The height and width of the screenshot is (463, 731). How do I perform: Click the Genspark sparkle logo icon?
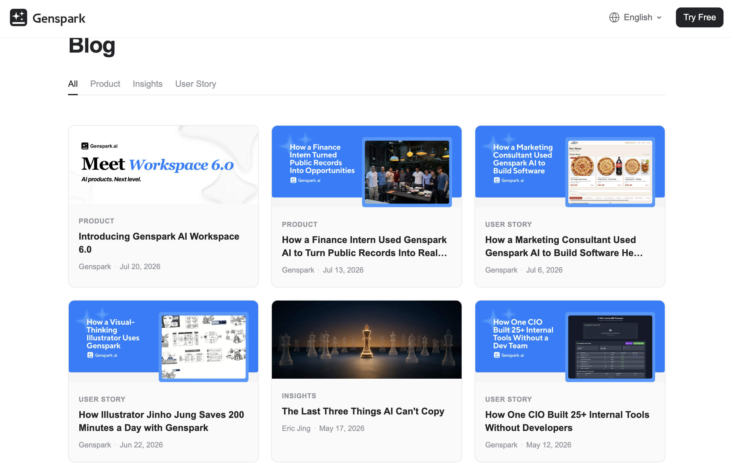pyautogui.click(x=18, y=17)
